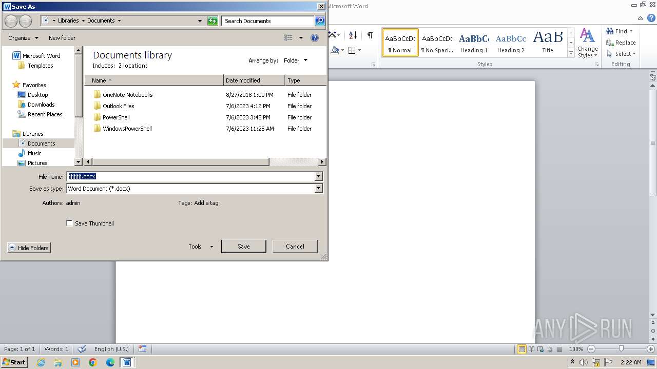Click the Sort A-Z icon in Word
Viewport: 657px width, 369px height.
point(353,35)
